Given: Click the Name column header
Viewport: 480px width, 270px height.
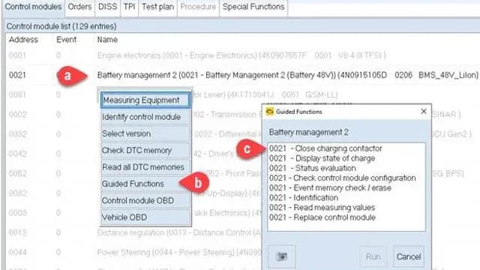Looking at the screenshot, I should (x=107, y=40).
